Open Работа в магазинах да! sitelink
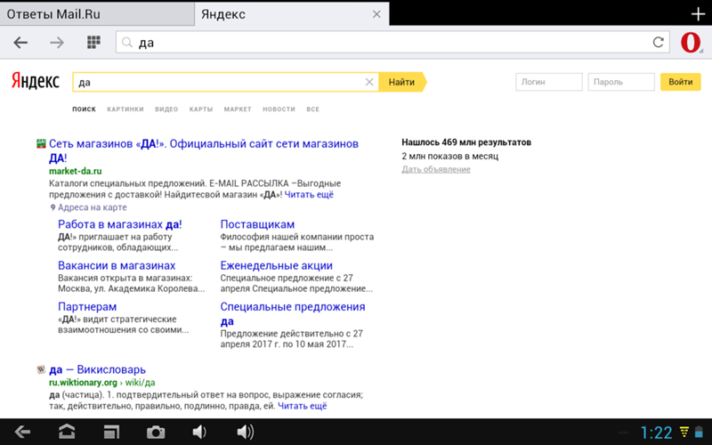Viewport: 712px width, 445px height. pos(120,224)
